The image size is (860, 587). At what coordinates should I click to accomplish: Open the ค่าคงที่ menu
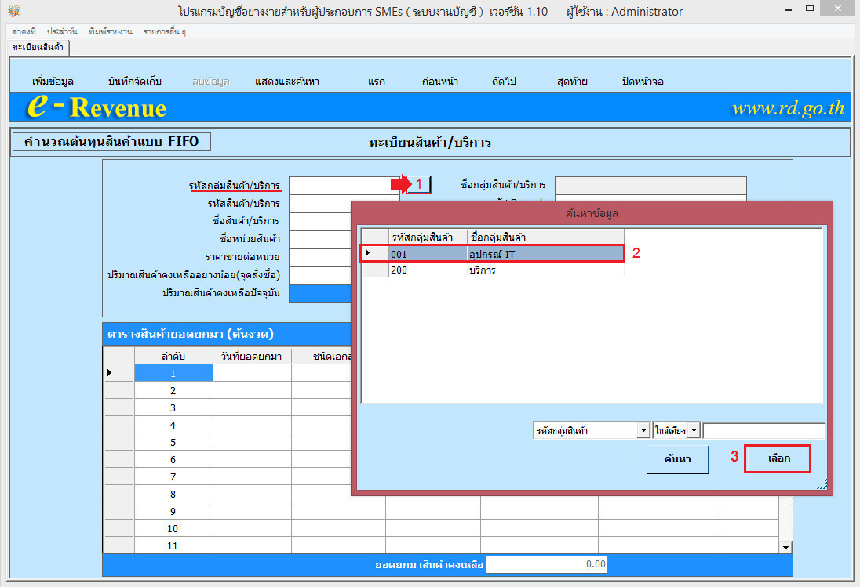(24, 32)
